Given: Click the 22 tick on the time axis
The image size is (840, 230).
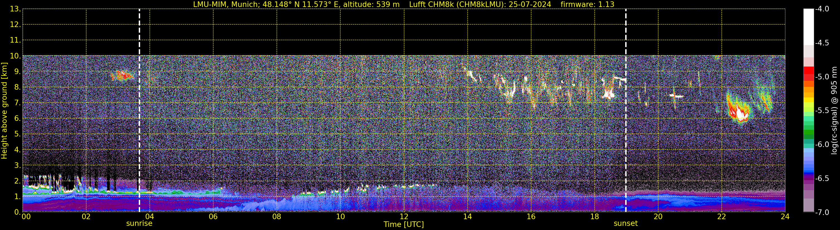Looking at the screenshot, I should tap(721, 217).
